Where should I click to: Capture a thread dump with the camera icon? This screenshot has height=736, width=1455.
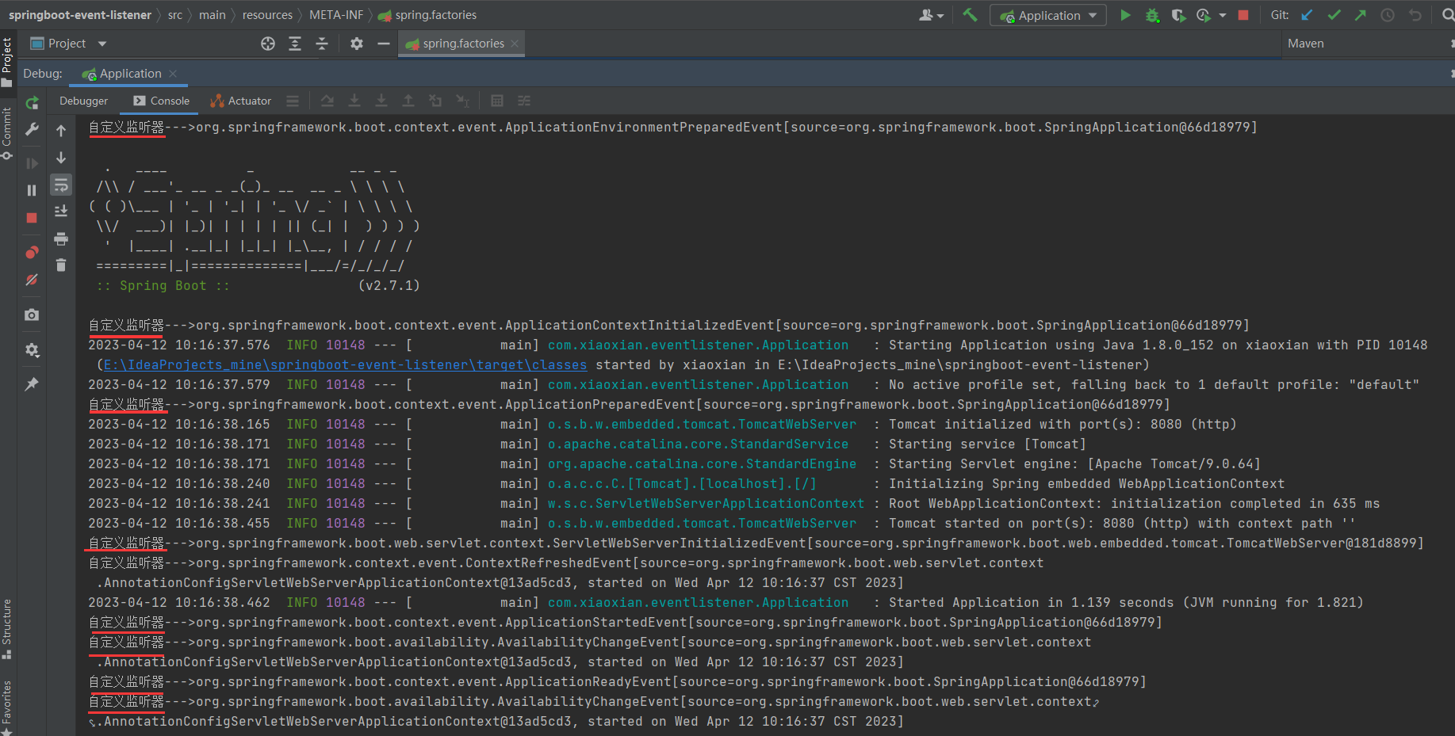[x=32, y=315]
